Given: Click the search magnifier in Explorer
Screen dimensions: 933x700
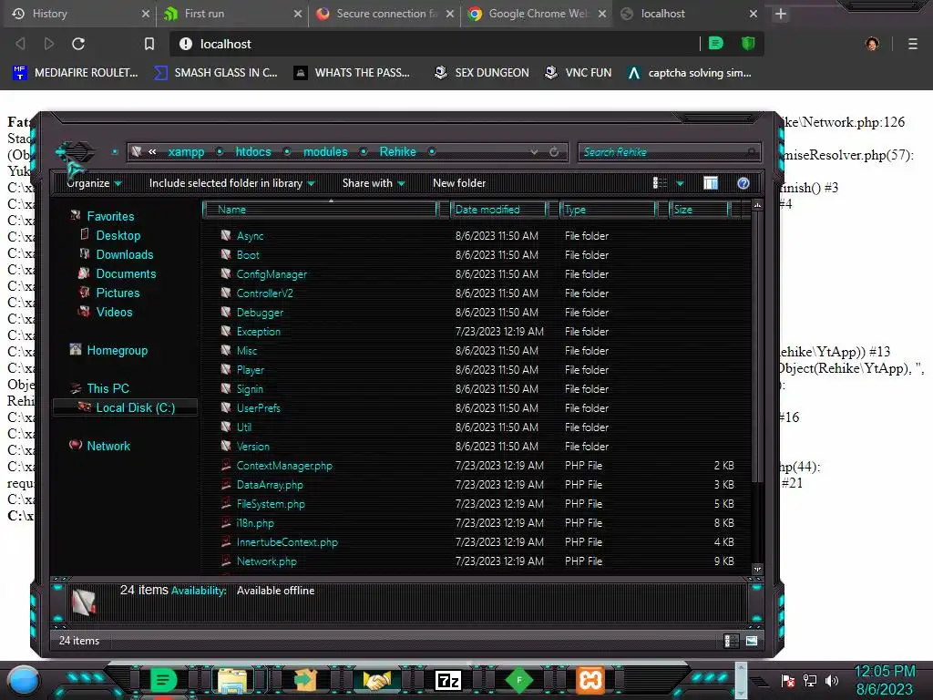Looking at the screenshot, I should [x=752, y=152].
